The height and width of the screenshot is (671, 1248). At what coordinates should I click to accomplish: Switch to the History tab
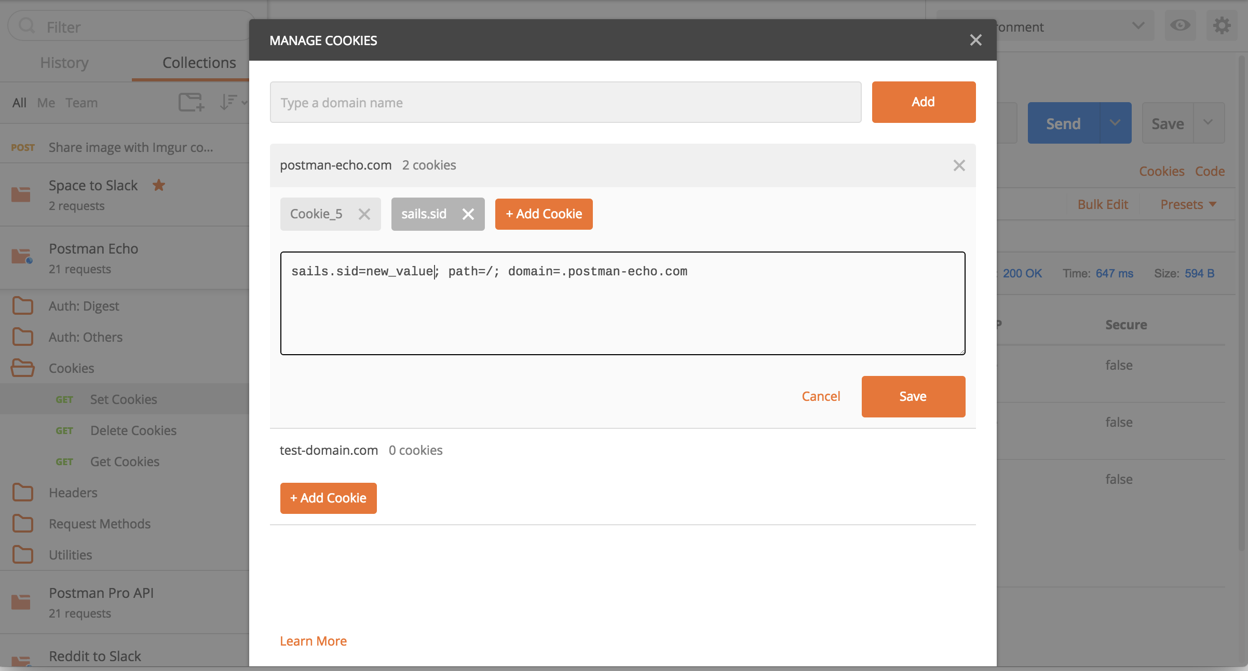(x=64, y=62)
